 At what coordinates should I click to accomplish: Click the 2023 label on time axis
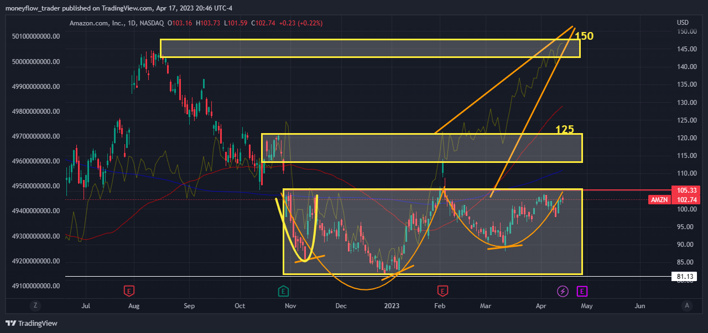pos(392,305)
